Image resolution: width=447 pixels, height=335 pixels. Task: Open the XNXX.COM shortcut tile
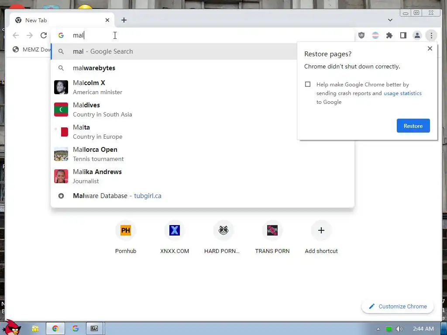point(175,237)
